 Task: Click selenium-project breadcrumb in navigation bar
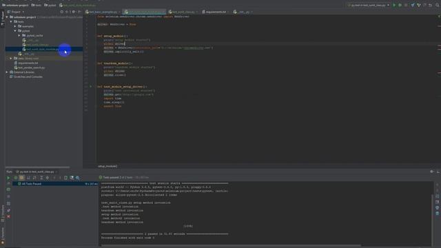(15, 5)
